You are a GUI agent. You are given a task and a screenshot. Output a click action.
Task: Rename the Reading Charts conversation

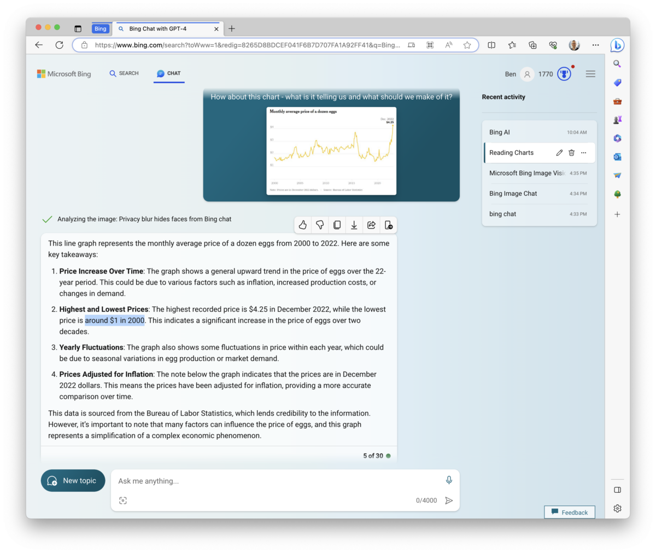coord(559,153)
